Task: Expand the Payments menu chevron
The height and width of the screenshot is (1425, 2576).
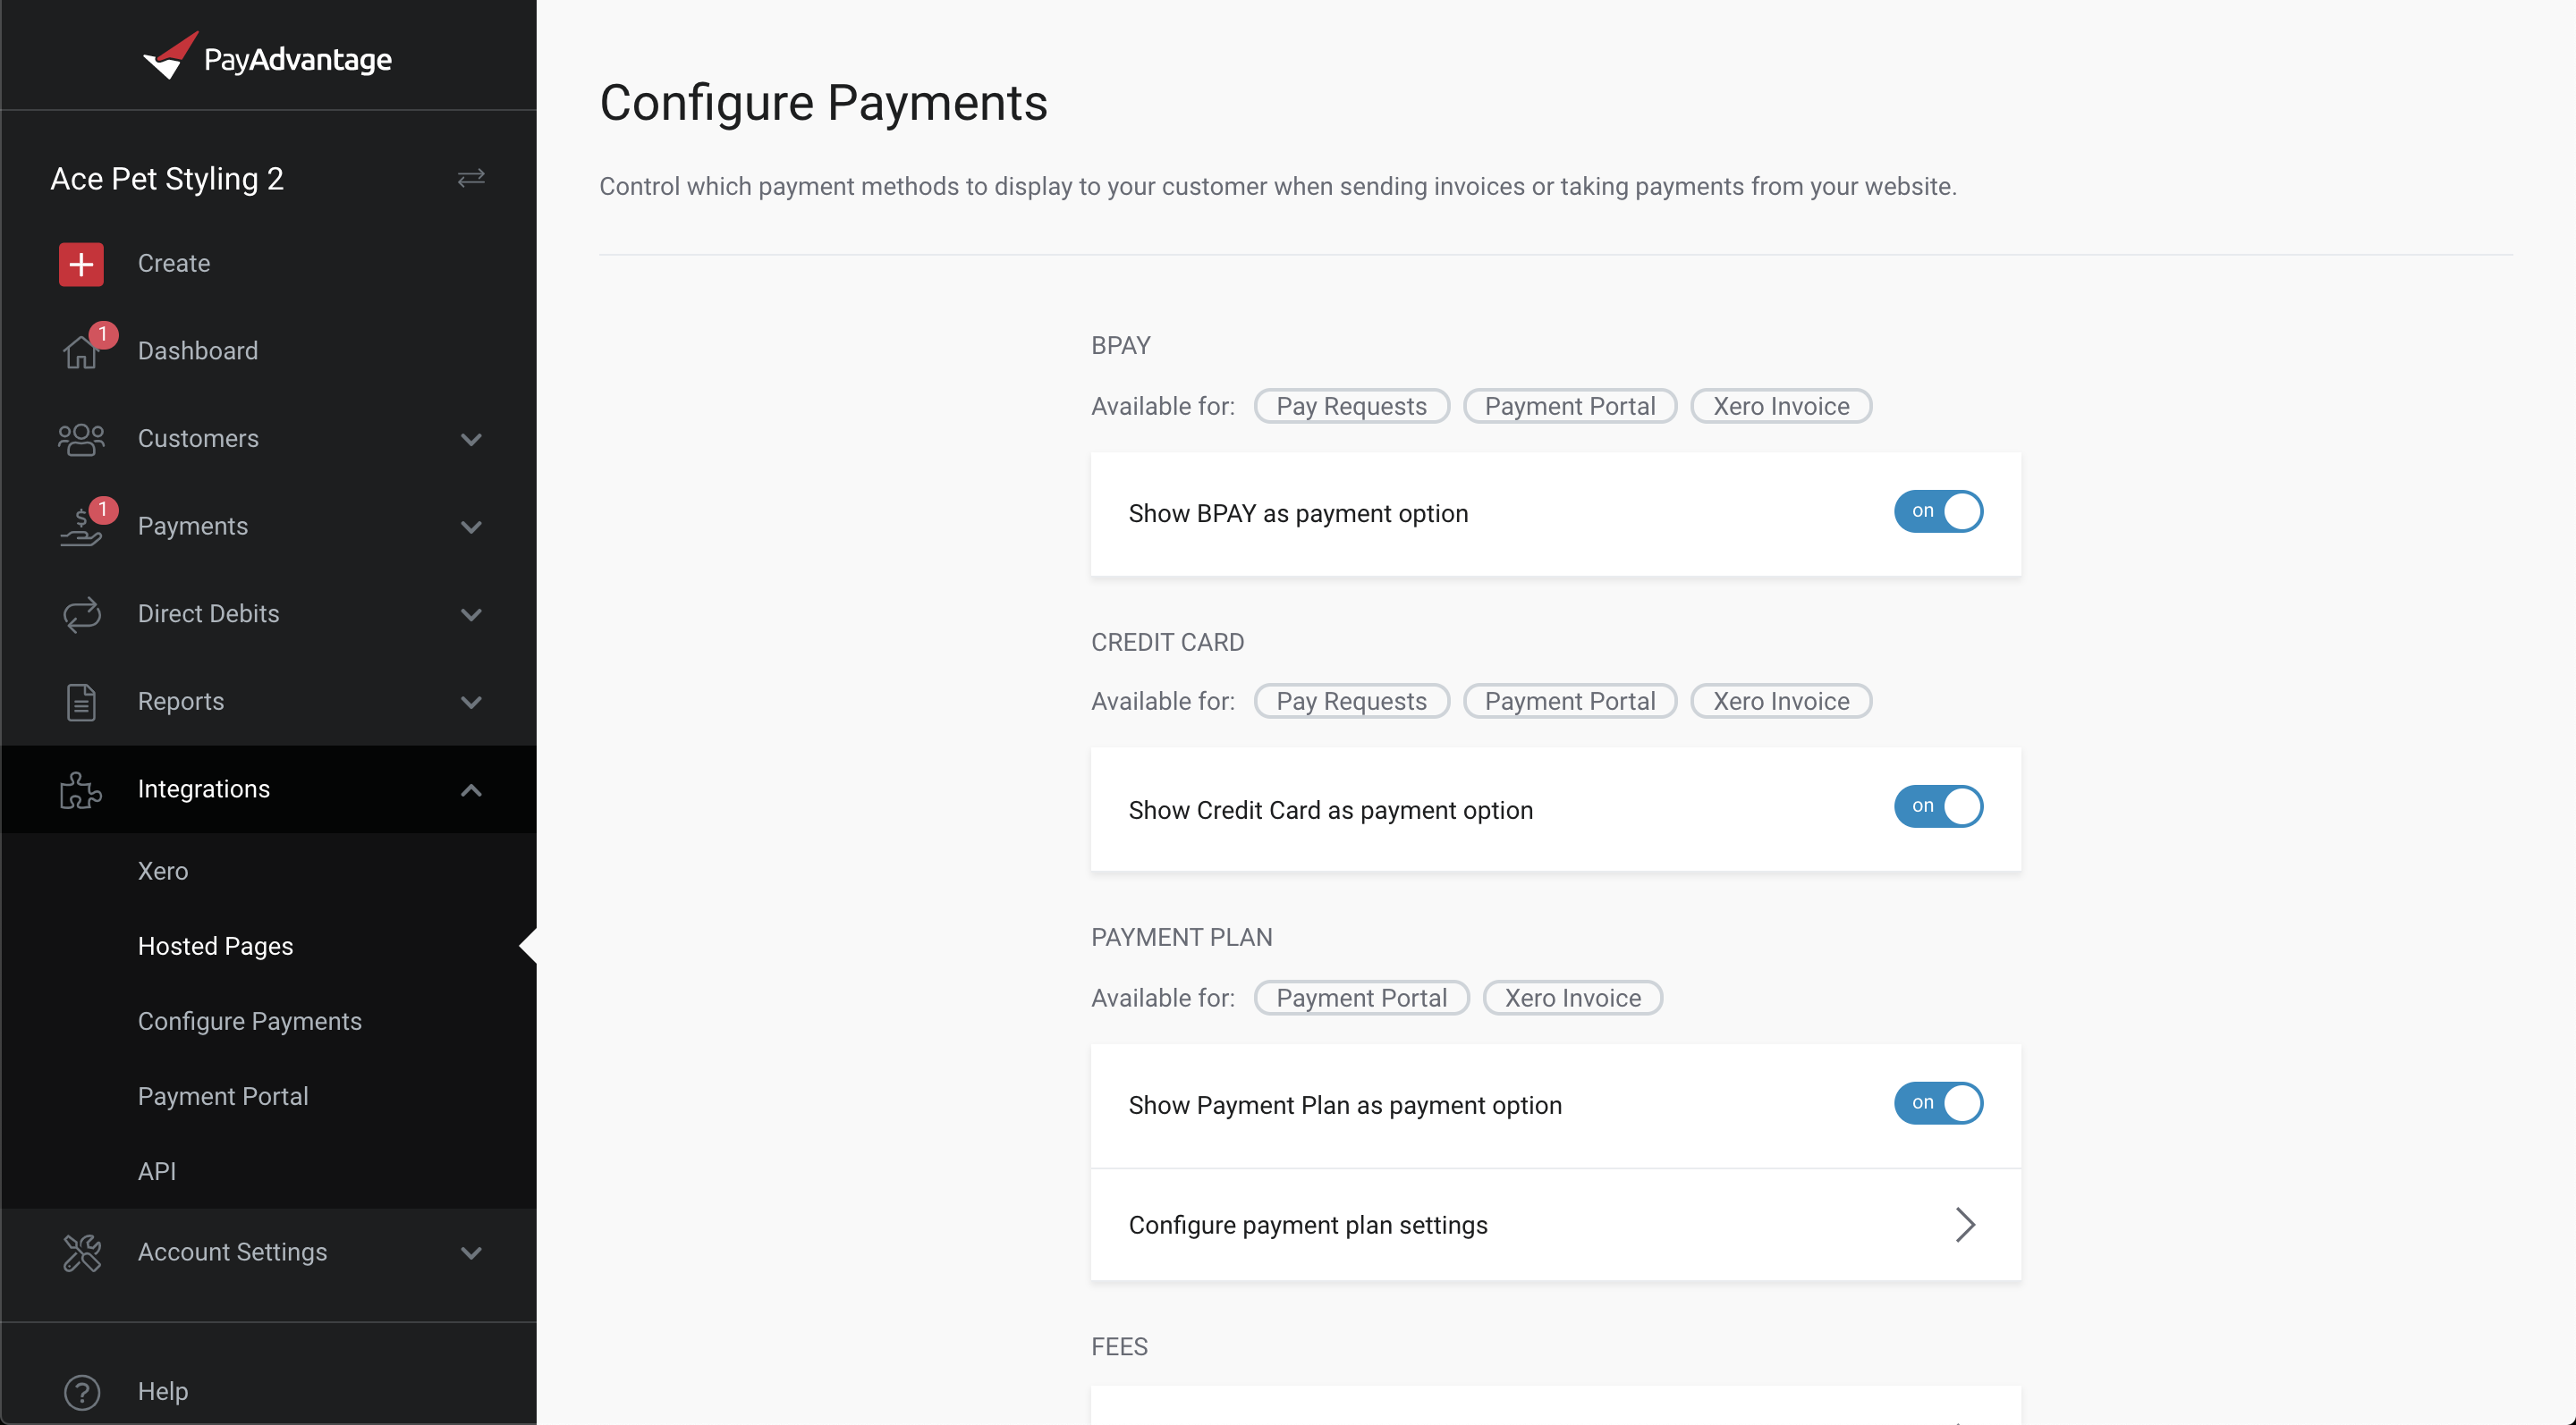Action: (x=471, y=527)
